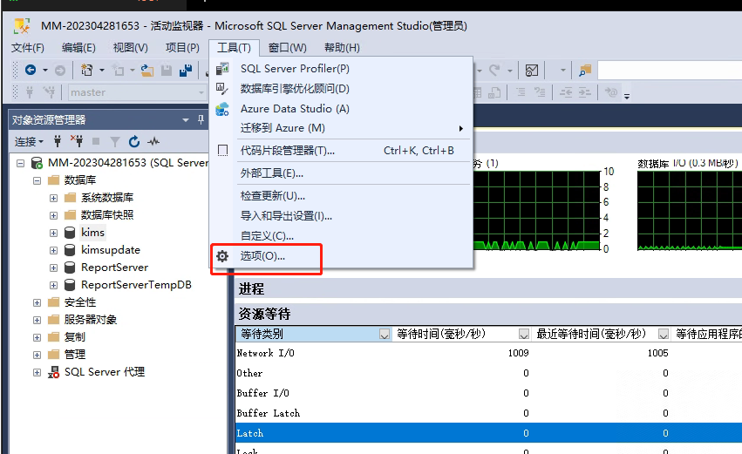Open the master database dropdown
The width and height of the screenshot is (742, 454).
[x=201, y=92]
